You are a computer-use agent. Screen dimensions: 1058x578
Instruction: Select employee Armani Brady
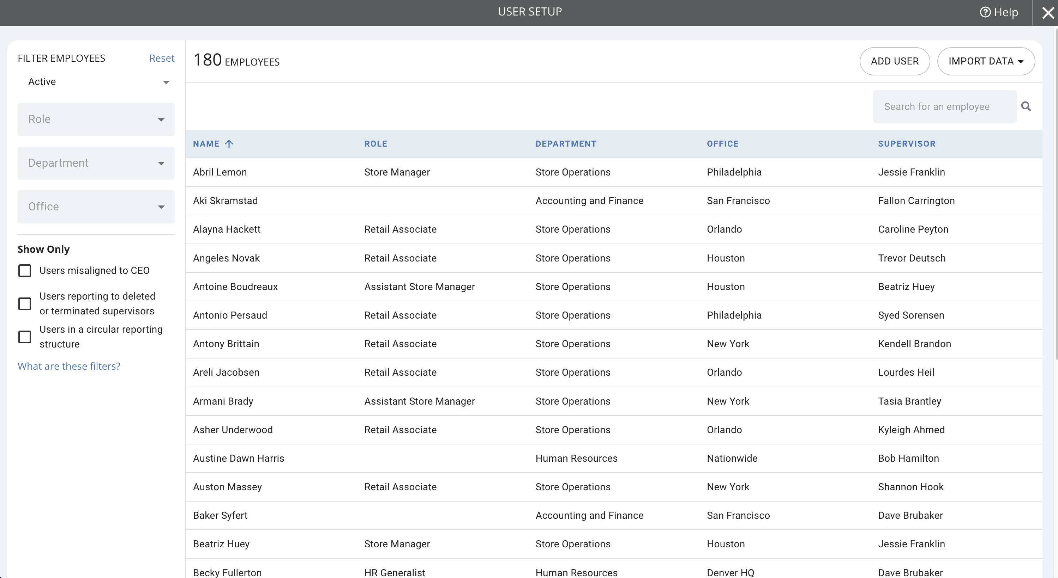[x=223, y=401]
